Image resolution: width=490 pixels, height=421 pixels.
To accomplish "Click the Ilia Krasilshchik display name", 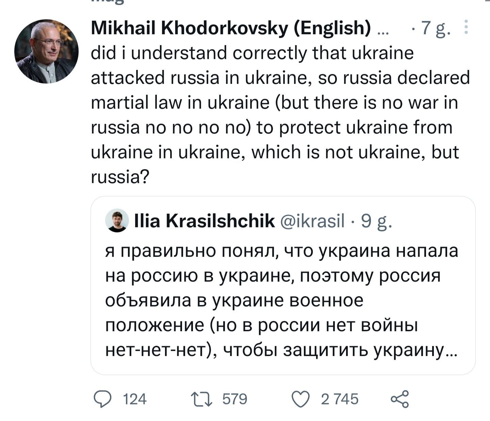I will click(x=205, y=221).
